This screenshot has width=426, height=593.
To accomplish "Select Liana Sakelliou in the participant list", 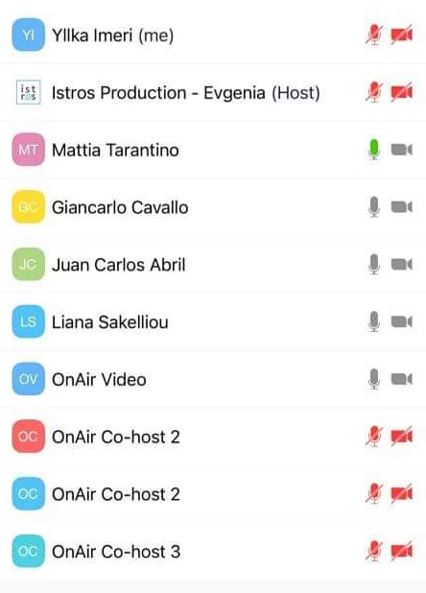I will point(213,321).
